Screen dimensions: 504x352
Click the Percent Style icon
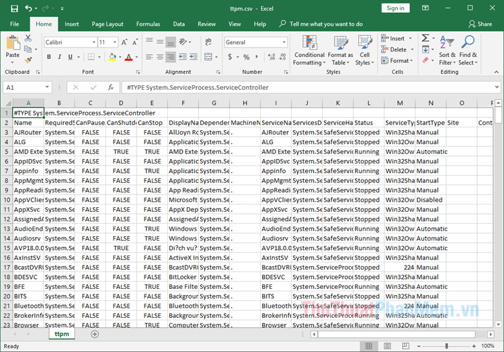coord(246,57)
